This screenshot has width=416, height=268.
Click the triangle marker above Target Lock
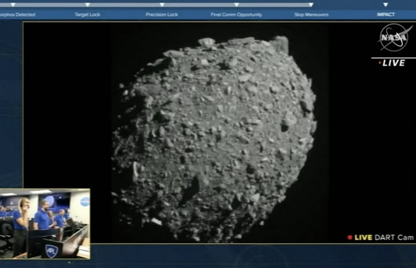[87, 5]
